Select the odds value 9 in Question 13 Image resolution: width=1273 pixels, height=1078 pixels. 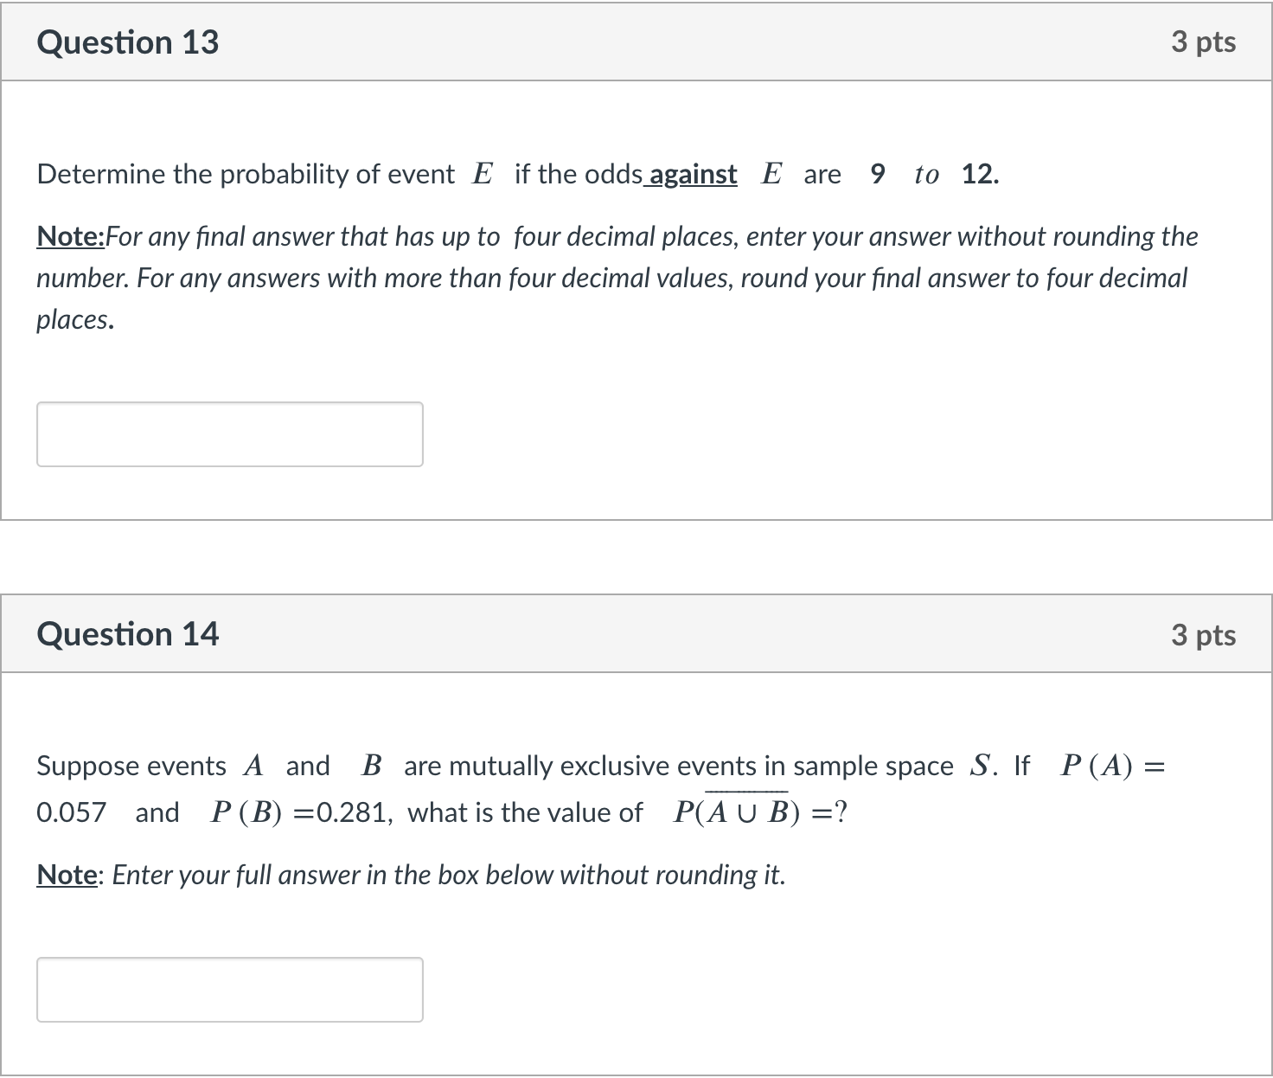(x=877, y=174)
